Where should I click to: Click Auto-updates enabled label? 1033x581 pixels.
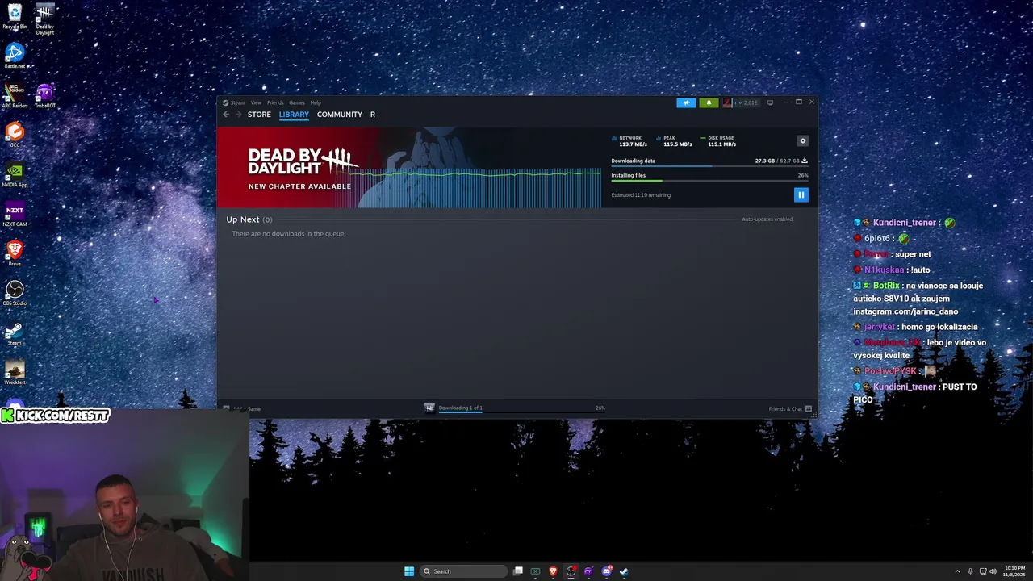(x=767, y=219)
